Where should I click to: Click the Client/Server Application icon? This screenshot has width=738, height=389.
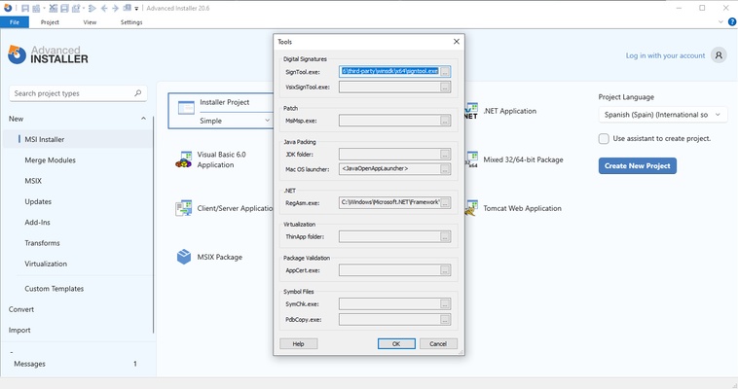184,208
